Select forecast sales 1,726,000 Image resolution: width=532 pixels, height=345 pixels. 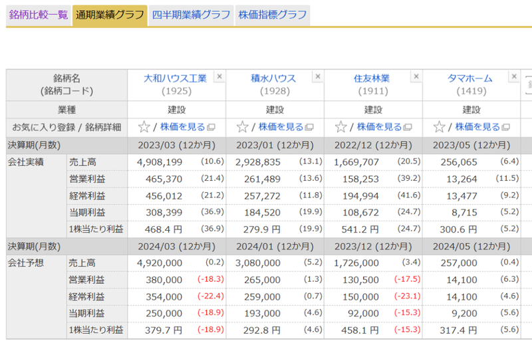356,263
